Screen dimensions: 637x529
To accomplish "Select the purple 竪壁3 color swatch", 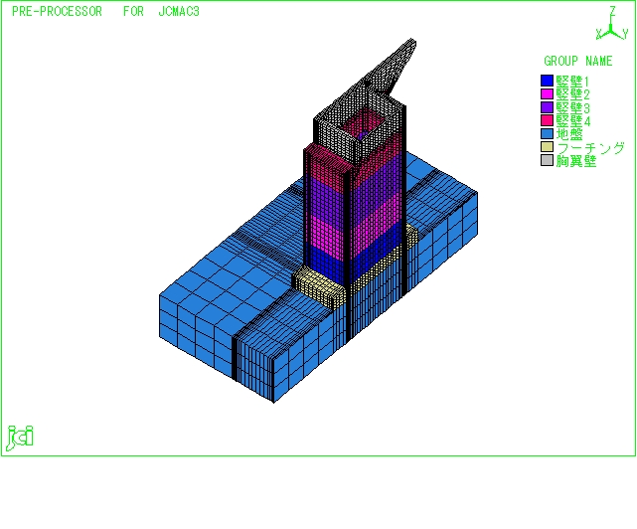I will (547, 107).
